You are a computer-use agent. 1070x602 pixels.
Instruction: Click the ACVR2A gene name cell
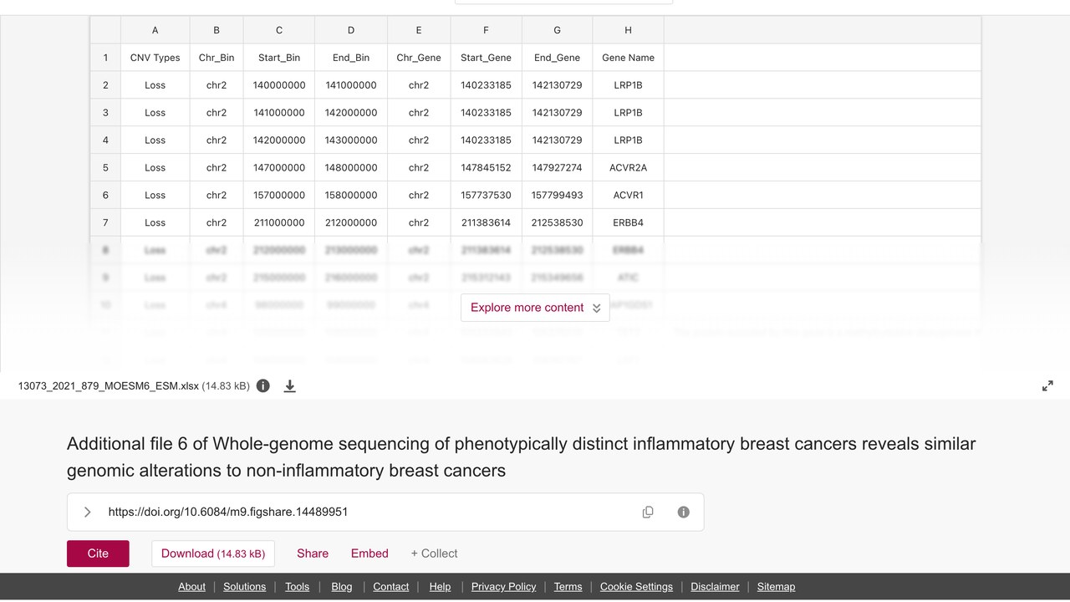click(628, 167)
